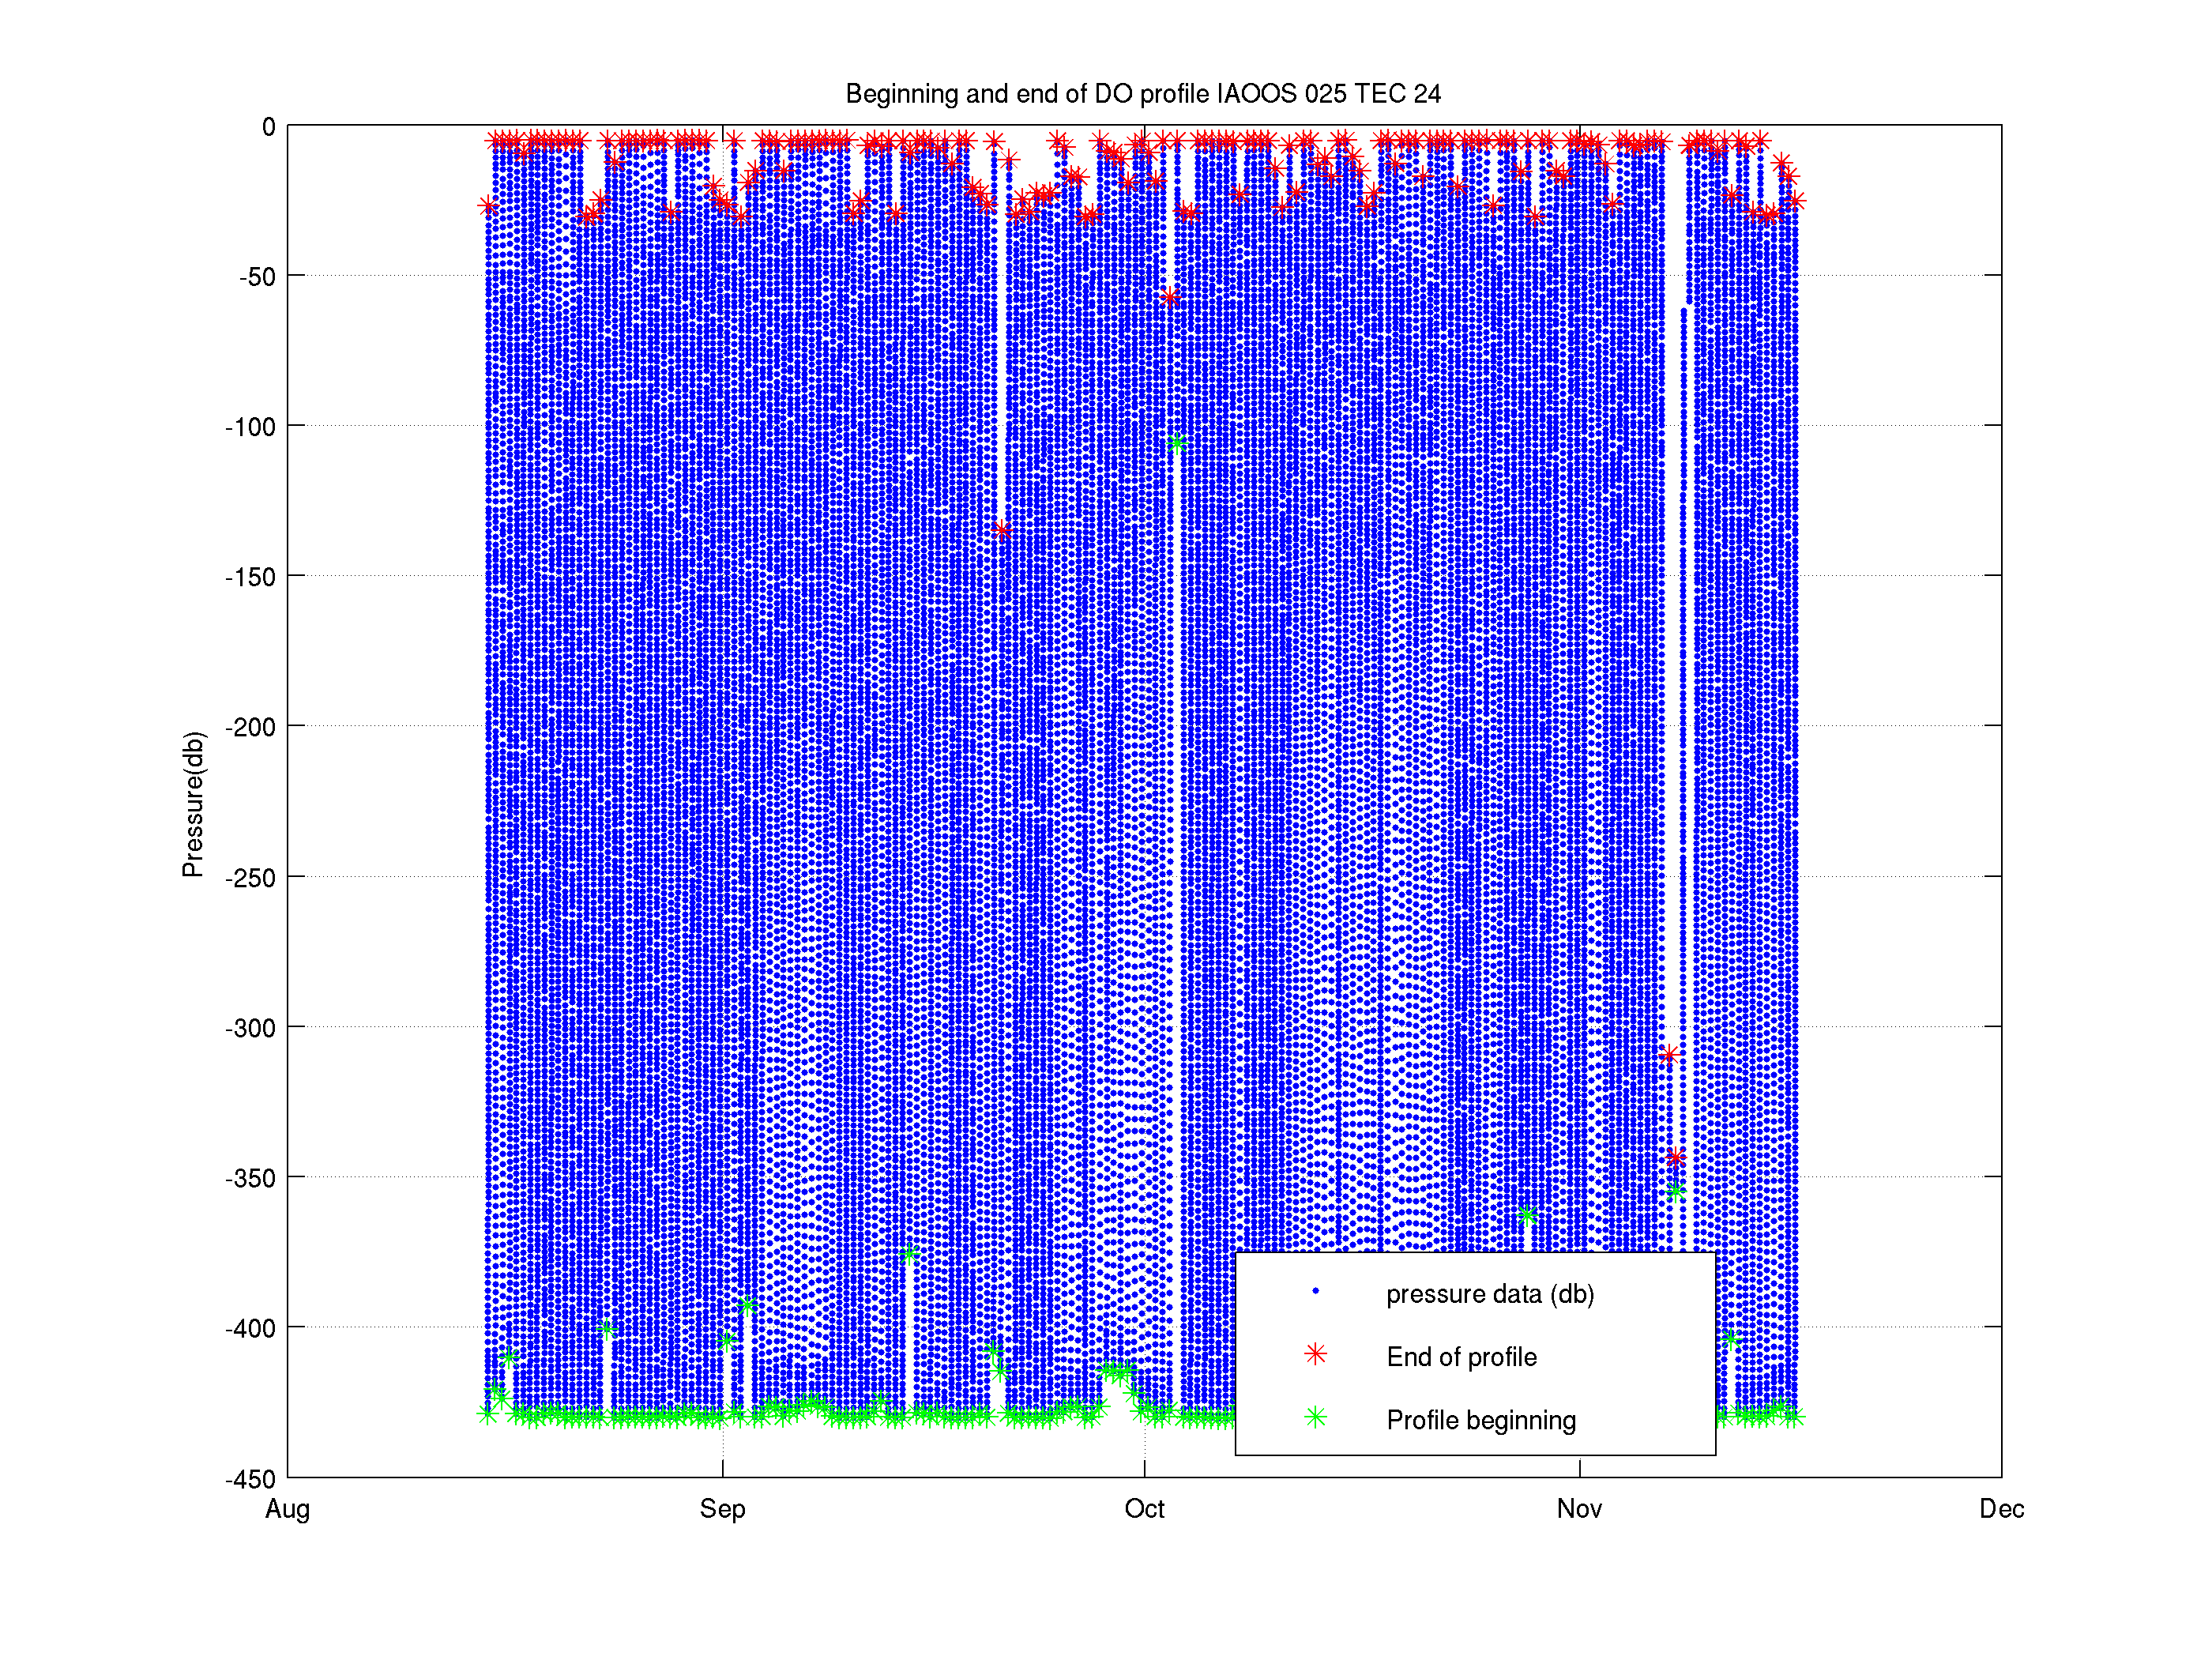Click the Aug x-axis tick label

coord(287,1509)
